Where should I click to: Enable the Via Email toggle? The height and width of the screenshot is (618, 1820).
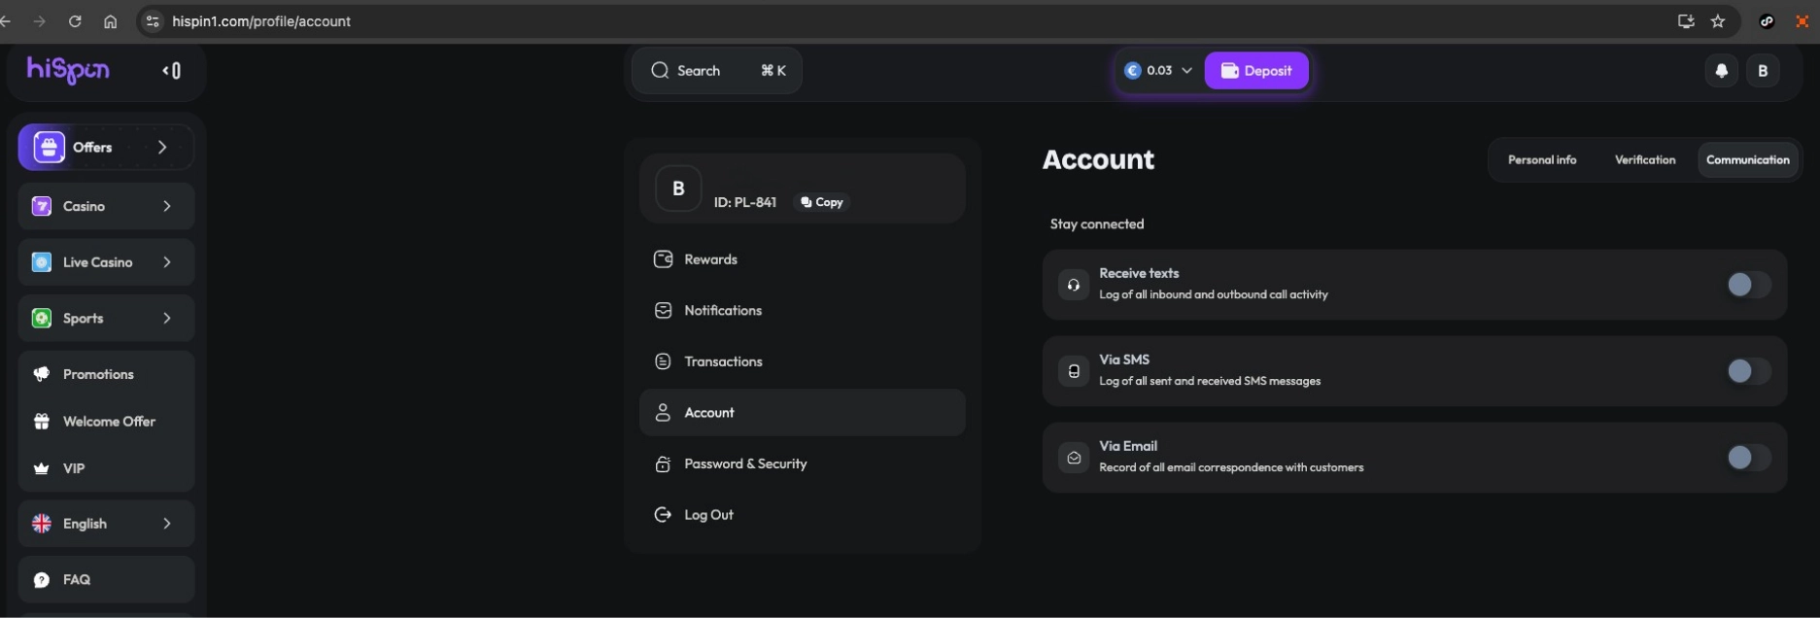[1748, 458]
